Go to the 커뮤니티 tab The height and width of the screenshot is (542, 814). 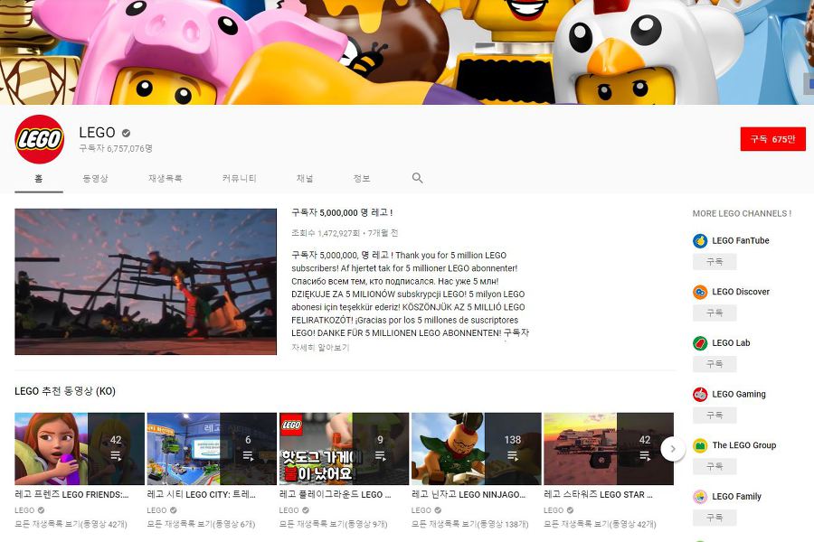coord(239,179)
